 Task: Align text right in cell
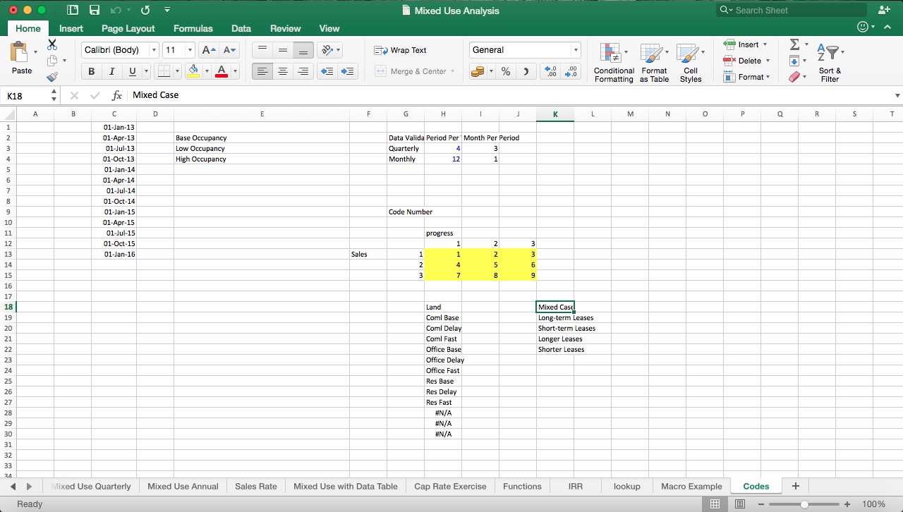click(303, 71)
